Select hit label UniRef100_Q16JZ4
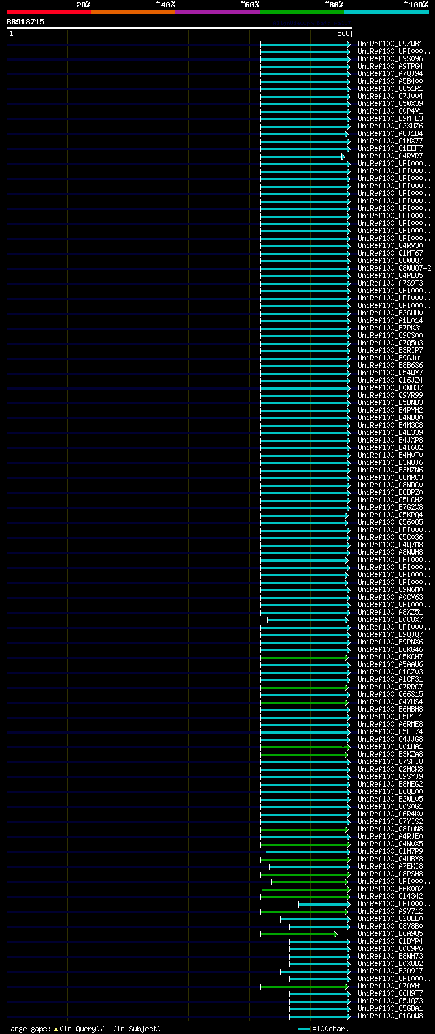The height and width of the screenshot is (1034, 435). click(391, 381)
